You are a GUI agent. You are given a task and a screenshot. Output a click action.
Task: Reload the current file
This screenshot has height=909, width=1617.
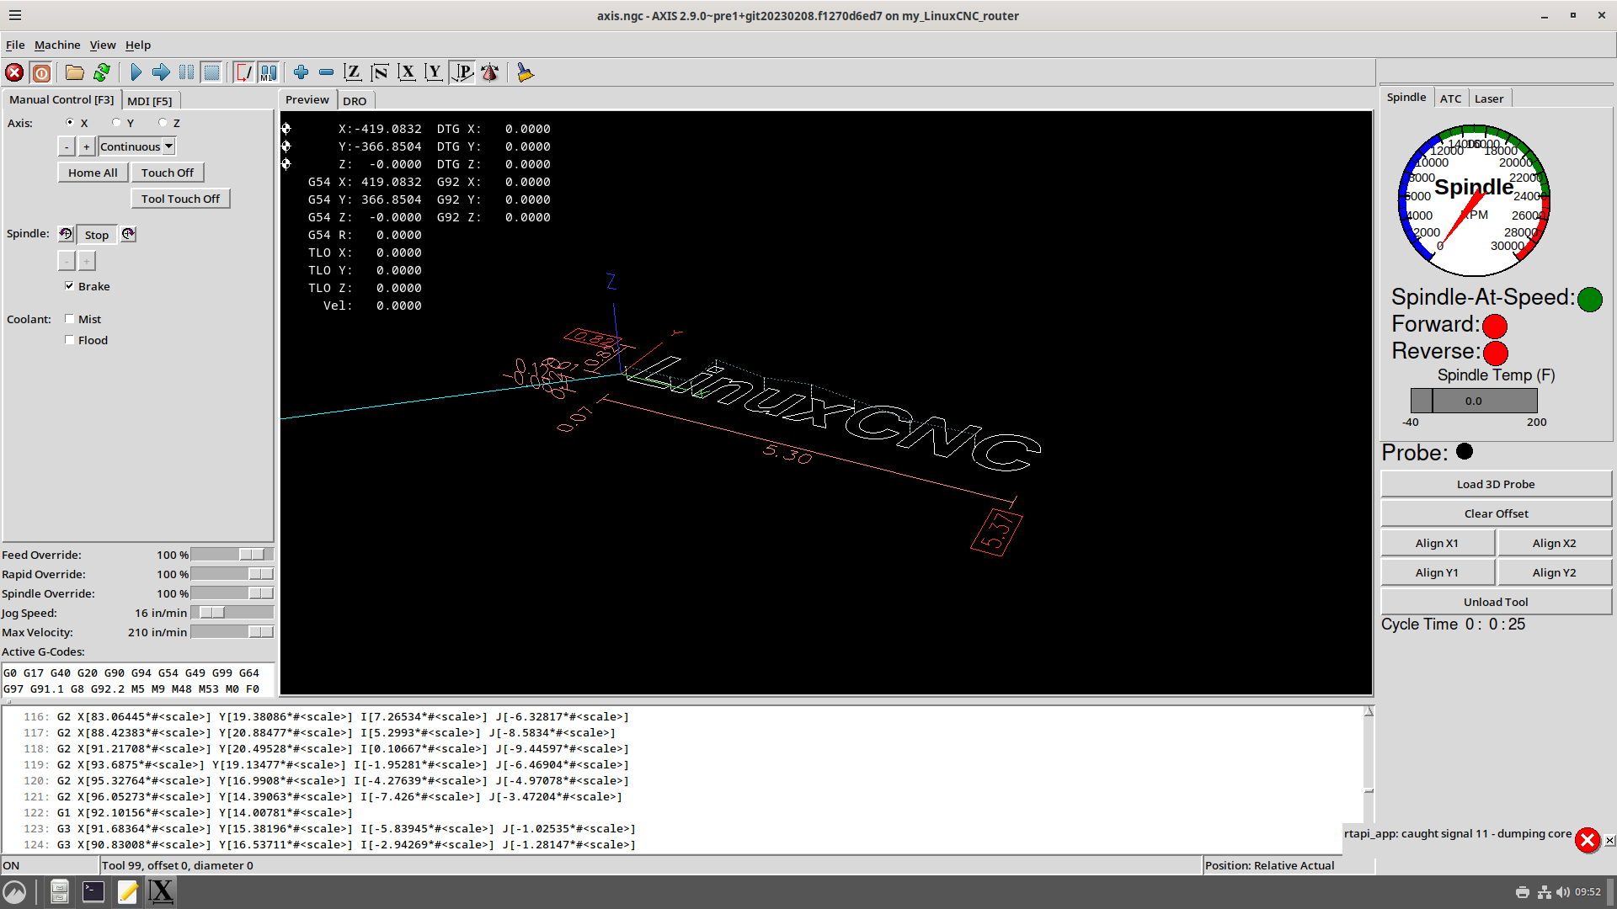(102, 72)
